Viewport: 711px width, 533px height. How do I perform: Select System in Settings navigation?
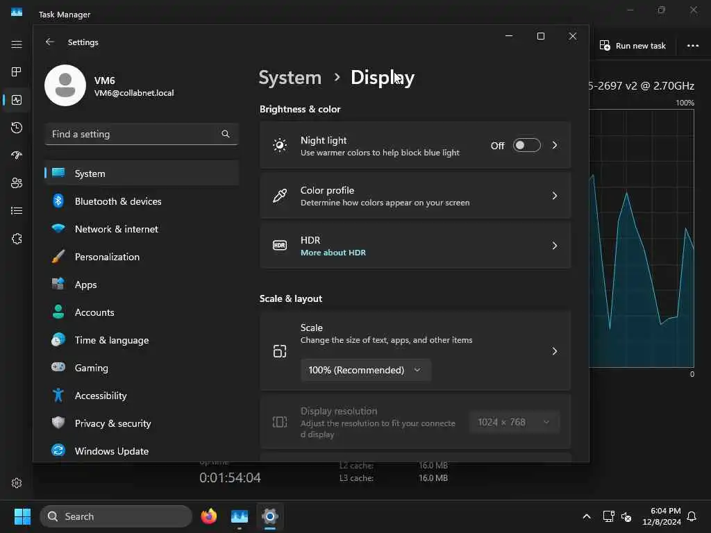click(142, 173)
